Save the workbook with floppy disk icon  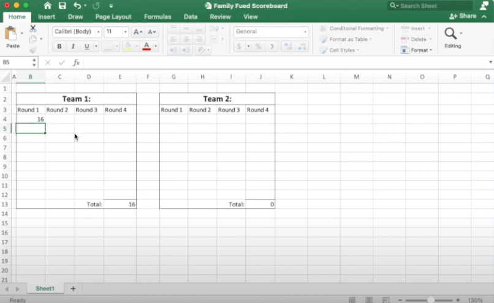coord(62,6)
